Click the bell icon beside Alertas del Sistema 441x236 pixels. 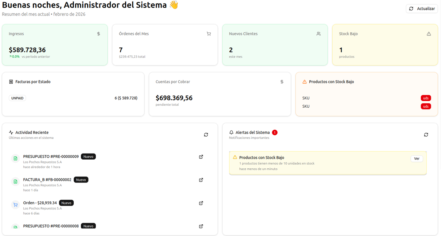pyautogui.click(x=232, y=132)
